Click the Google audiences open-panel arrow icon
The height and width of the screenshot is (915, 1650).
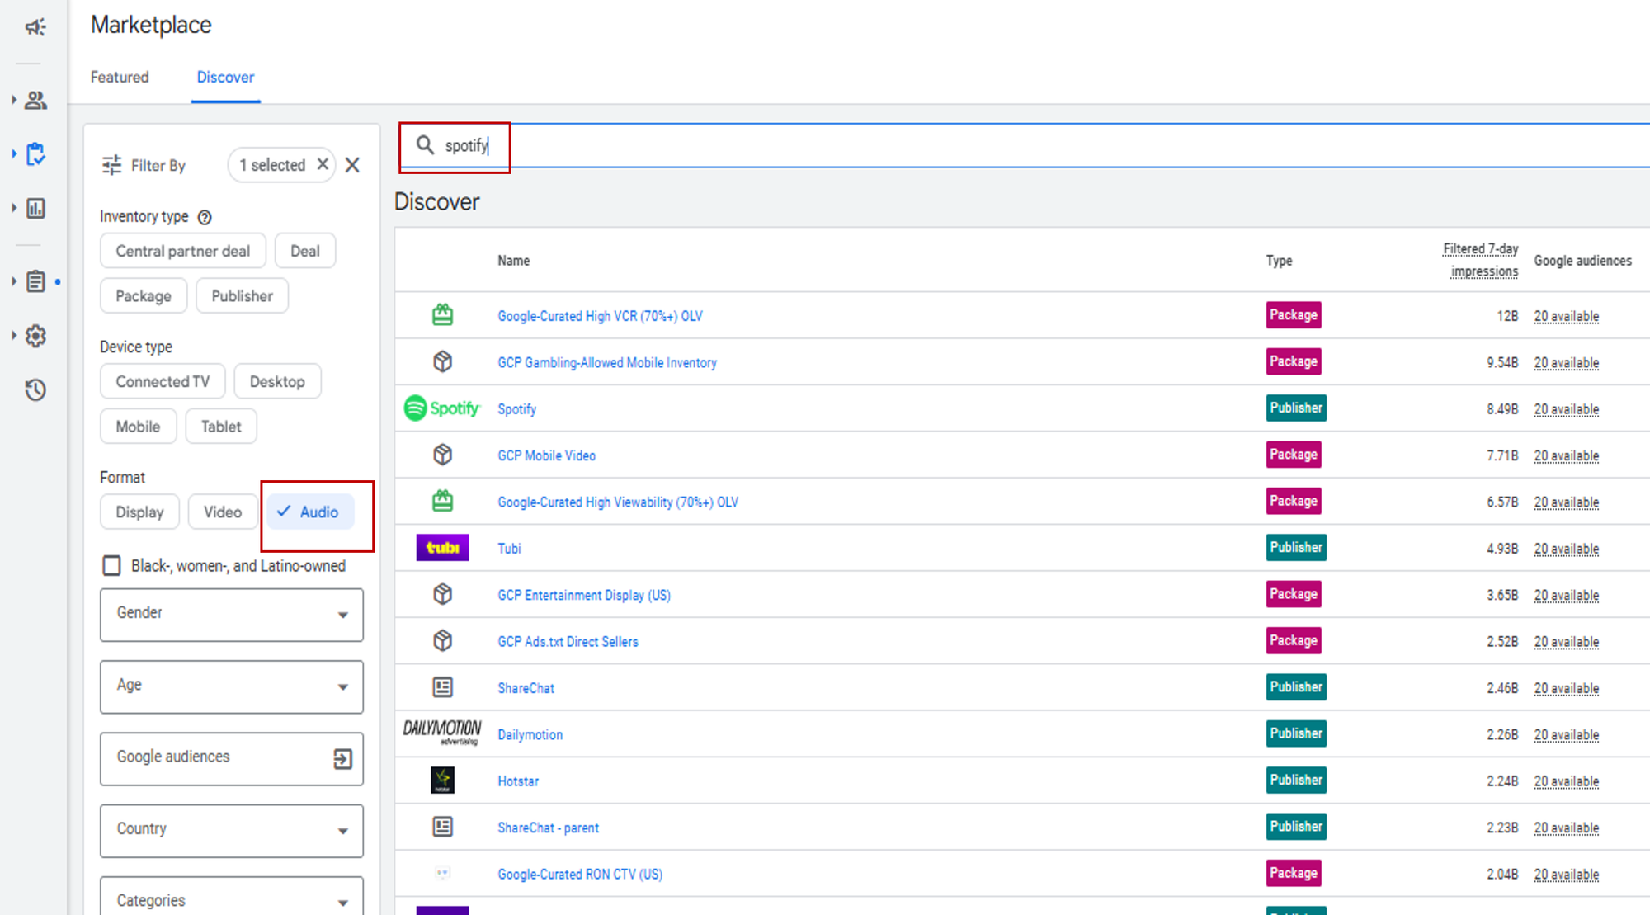[342, 759]
